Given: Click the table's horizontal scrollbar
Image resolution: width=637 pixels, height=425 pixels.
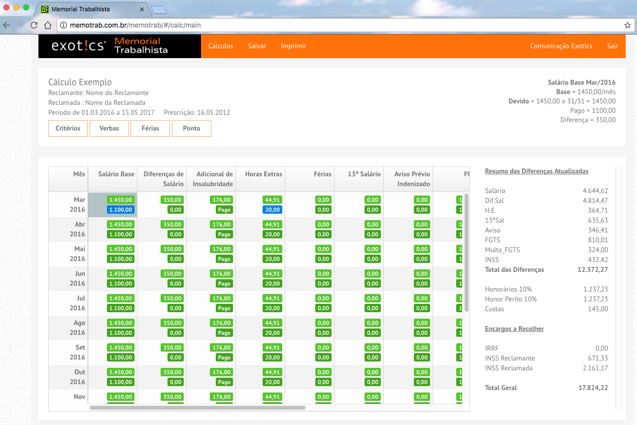Looking at the screenshot, I should (197, 408).
